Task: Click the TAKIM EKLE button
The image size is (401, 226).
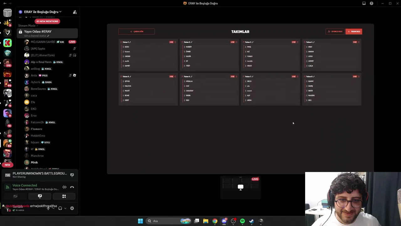Action: [x=354, y=31]
